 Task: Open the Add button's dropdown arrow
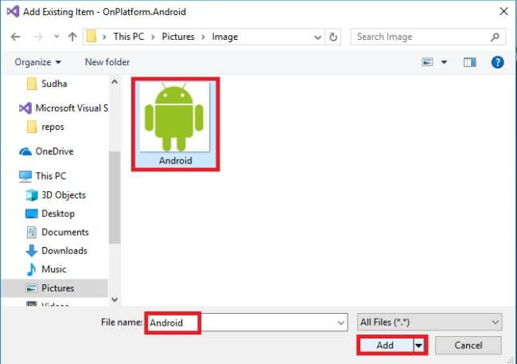[x=418, y=346]
